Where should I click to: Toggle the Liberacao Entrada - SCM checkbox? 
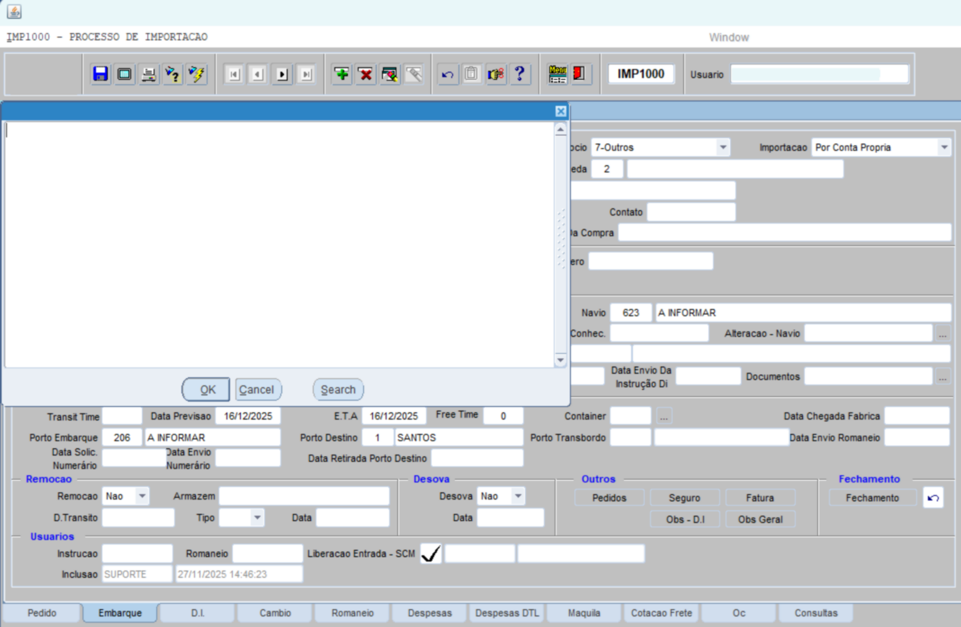pos(430,554)
